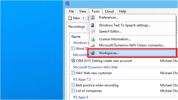Click Michael Ols in List of companies row
Screen dimensions: 178x100
(x=169, y=91)
